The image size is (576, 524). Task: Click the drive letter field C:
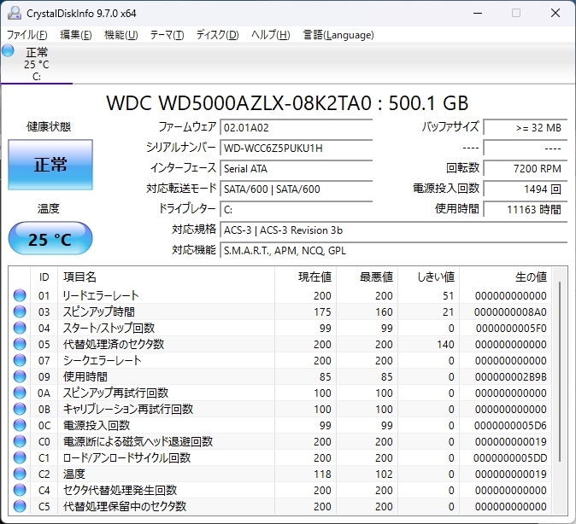pyautogui.click(x=296, y=210)
